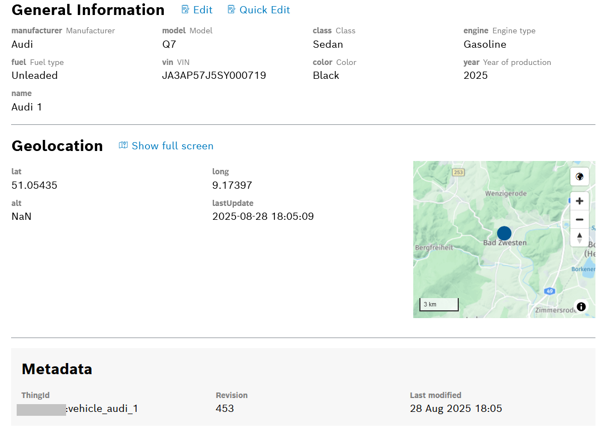Click the globe icon on the map
Image resolution: width=601 pixels, height=428 pixels.
click(579, 177)
